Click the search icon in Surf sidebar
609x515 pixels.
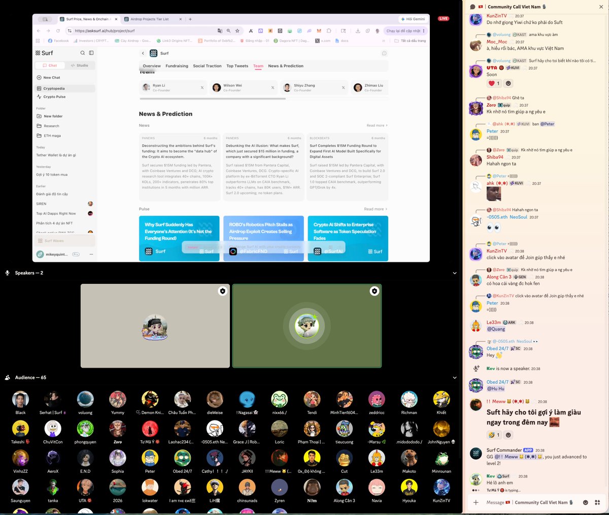pyautogui.click(x=83, y=53)
